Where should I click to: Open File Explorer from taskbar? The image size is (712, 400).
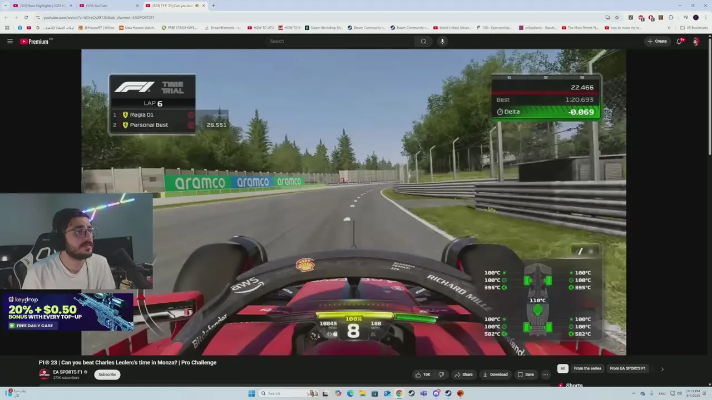pyautogui.click(x=363, y=393)
